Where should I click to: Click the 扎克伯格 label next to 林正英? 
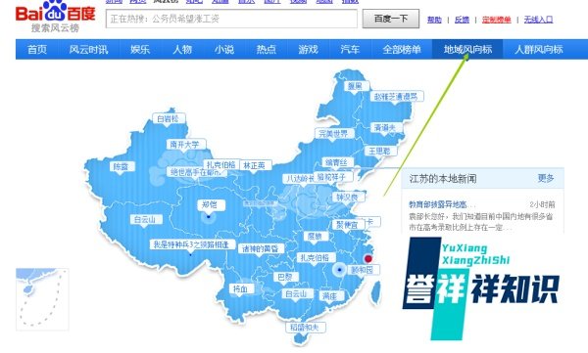pos(221,164)
